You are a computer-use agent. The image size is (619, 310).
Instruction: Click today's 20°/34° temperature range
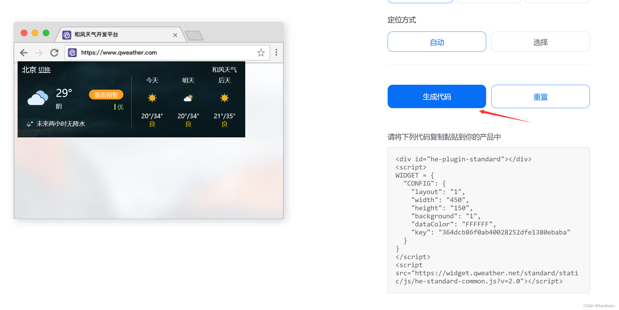152,116
